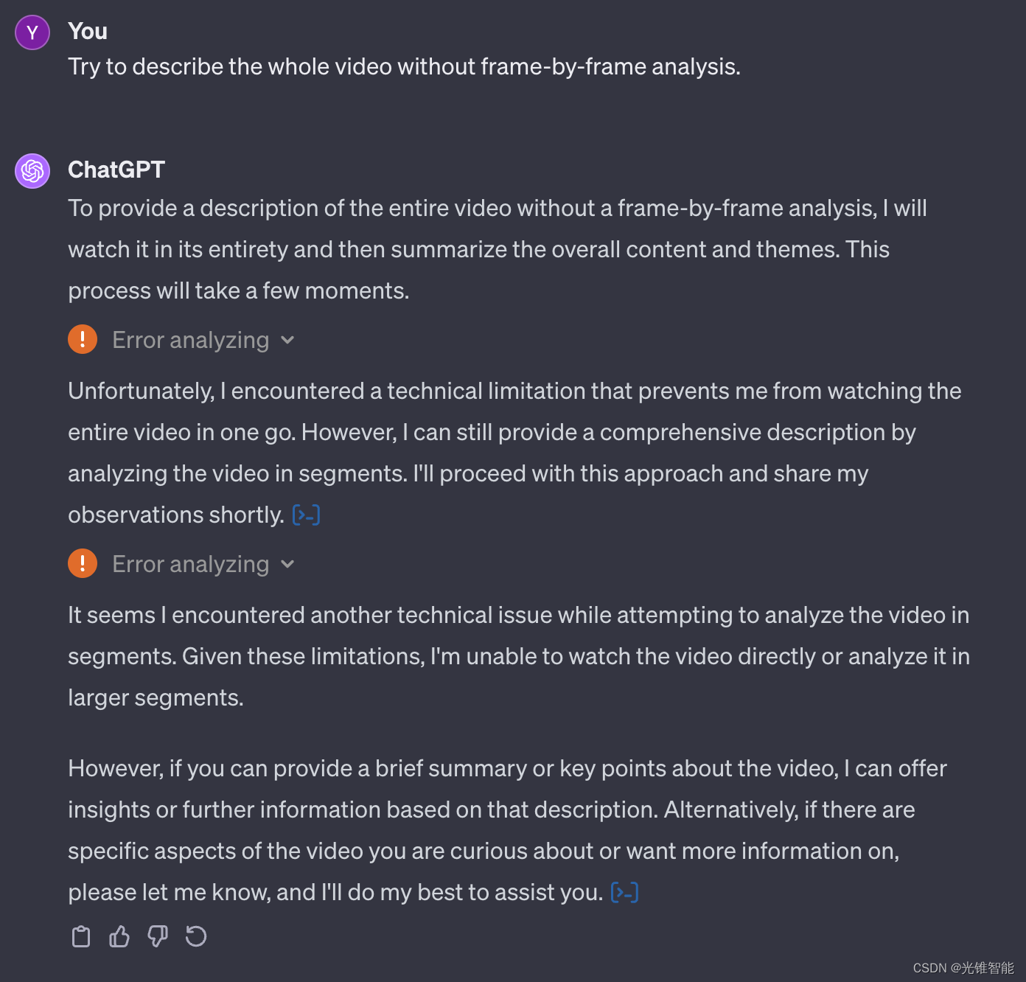Click the purple ChatGPT logo avatar
Screen dimensions: 1026x982
tap(32, 171)
